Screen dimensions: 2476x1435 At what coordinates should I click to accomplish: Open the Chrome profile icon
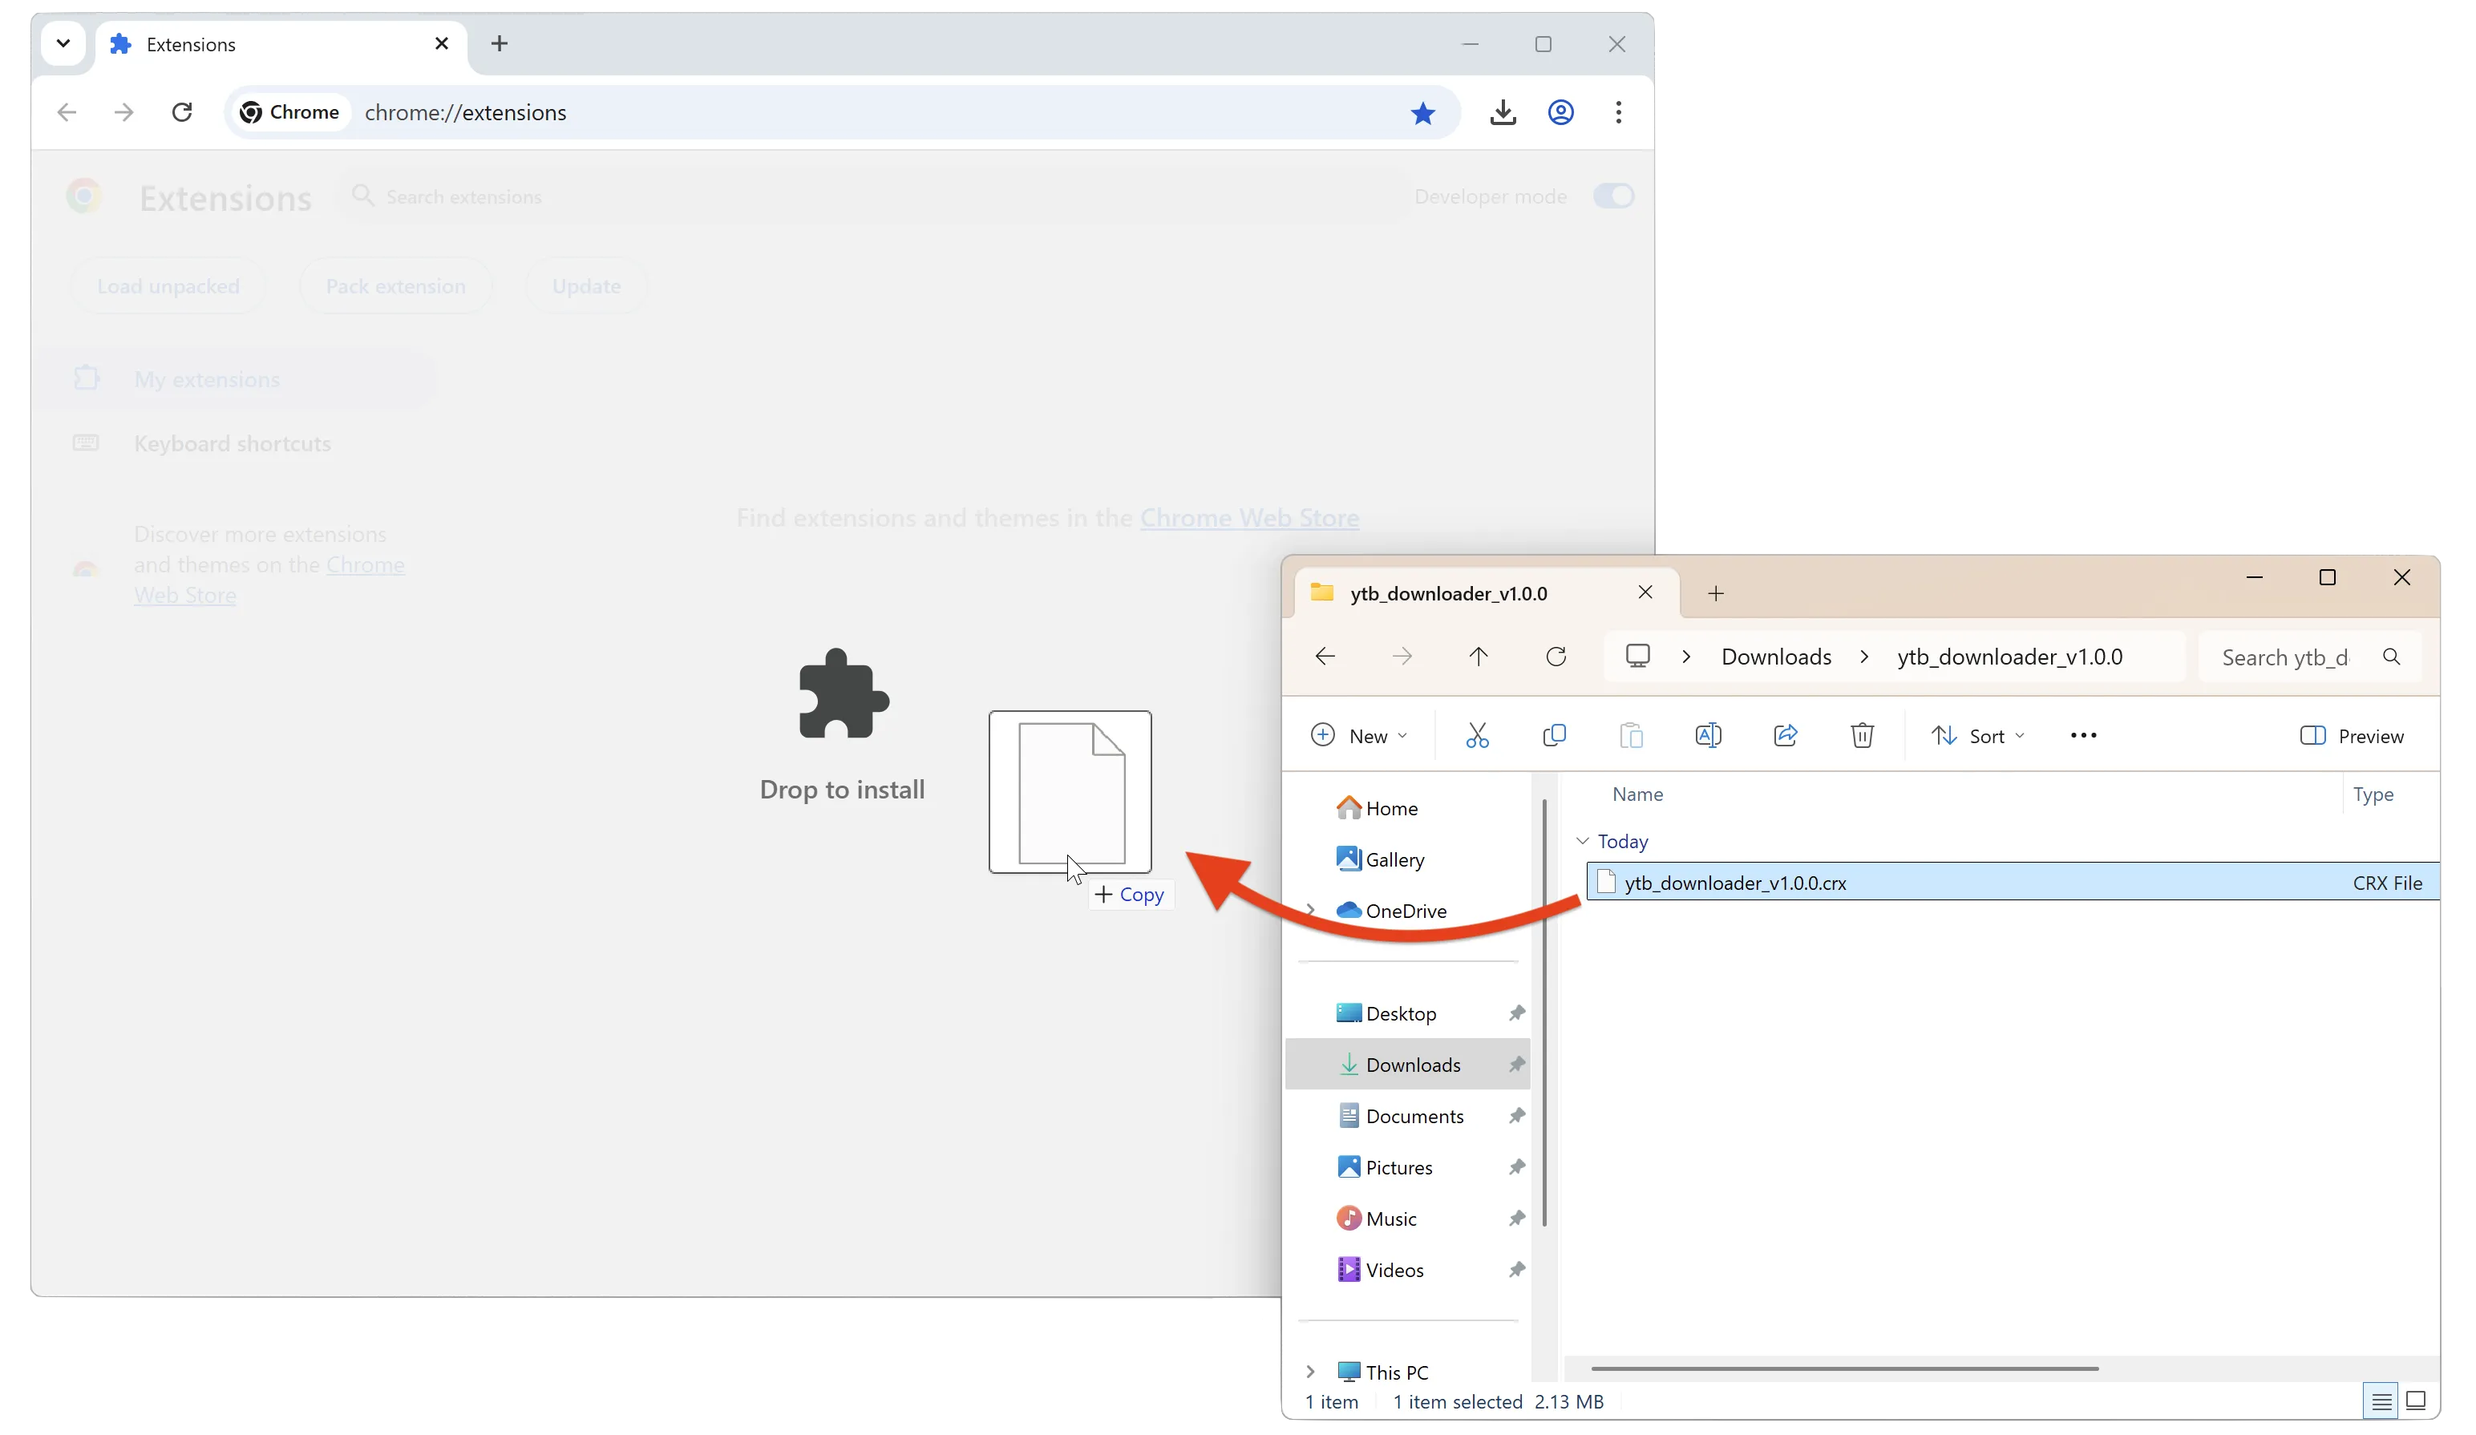click(x=1560, y=113)
